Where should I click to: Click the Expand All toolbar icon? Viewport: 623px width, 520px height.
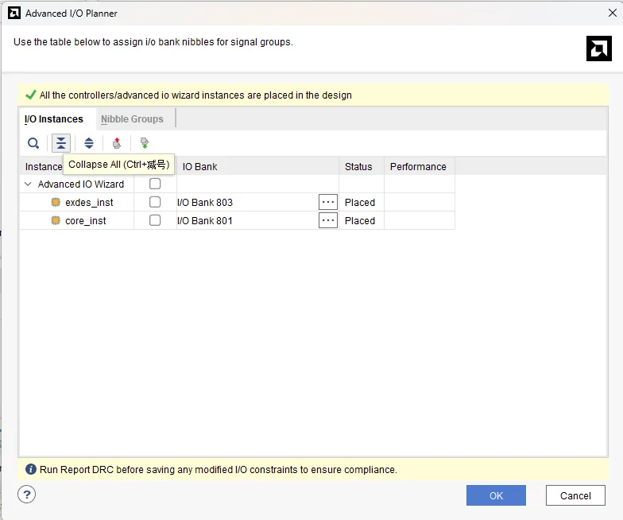(x=89, y=143)
